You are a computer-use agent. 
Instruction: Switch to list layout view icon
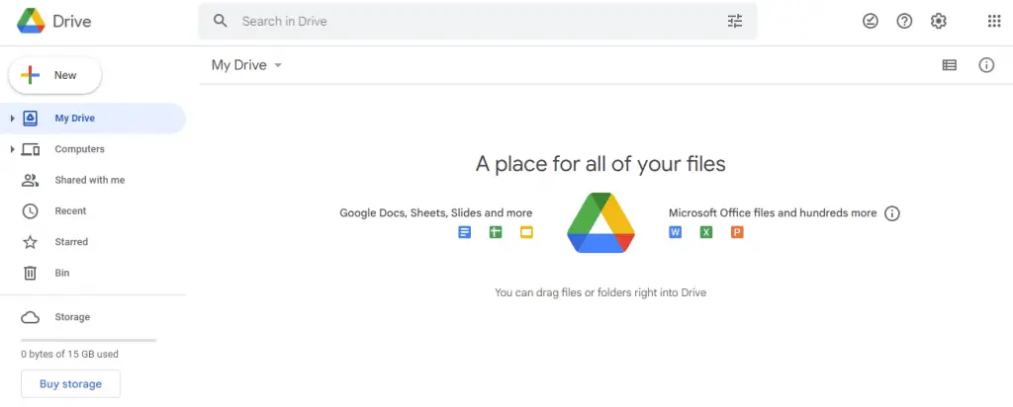(x=949, y=64)
